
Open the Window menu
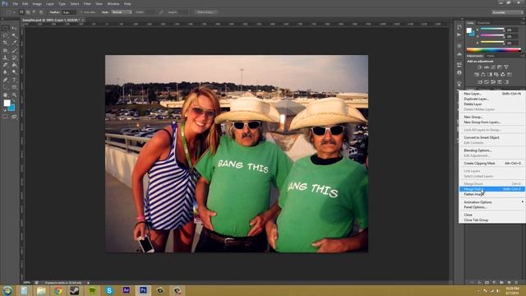click(113, 3)
